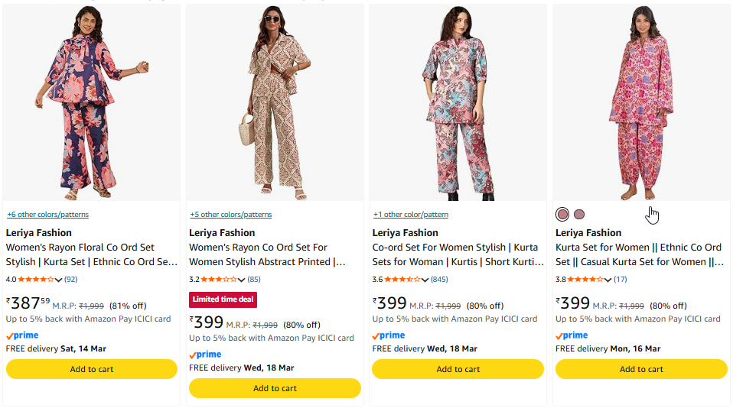This screenshot has height=408, width=733.
Task: Add the Abstract Printed Co Ord Set to cart
Action: [275, 388]
